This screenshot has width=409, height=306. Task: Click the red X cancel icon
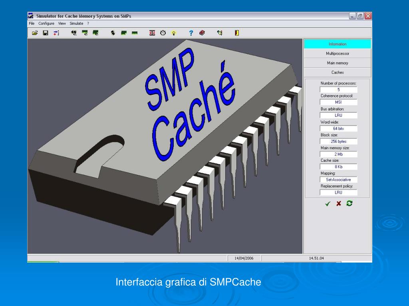339,204
